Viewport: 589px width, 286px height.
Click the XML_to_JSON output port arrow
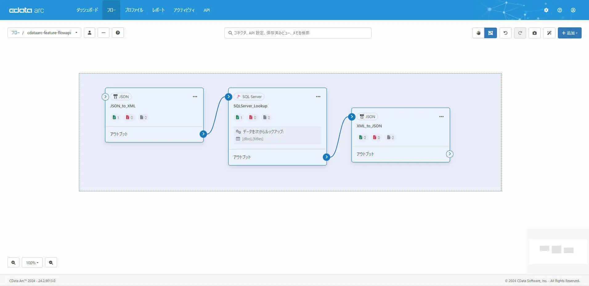pos(450,154)
